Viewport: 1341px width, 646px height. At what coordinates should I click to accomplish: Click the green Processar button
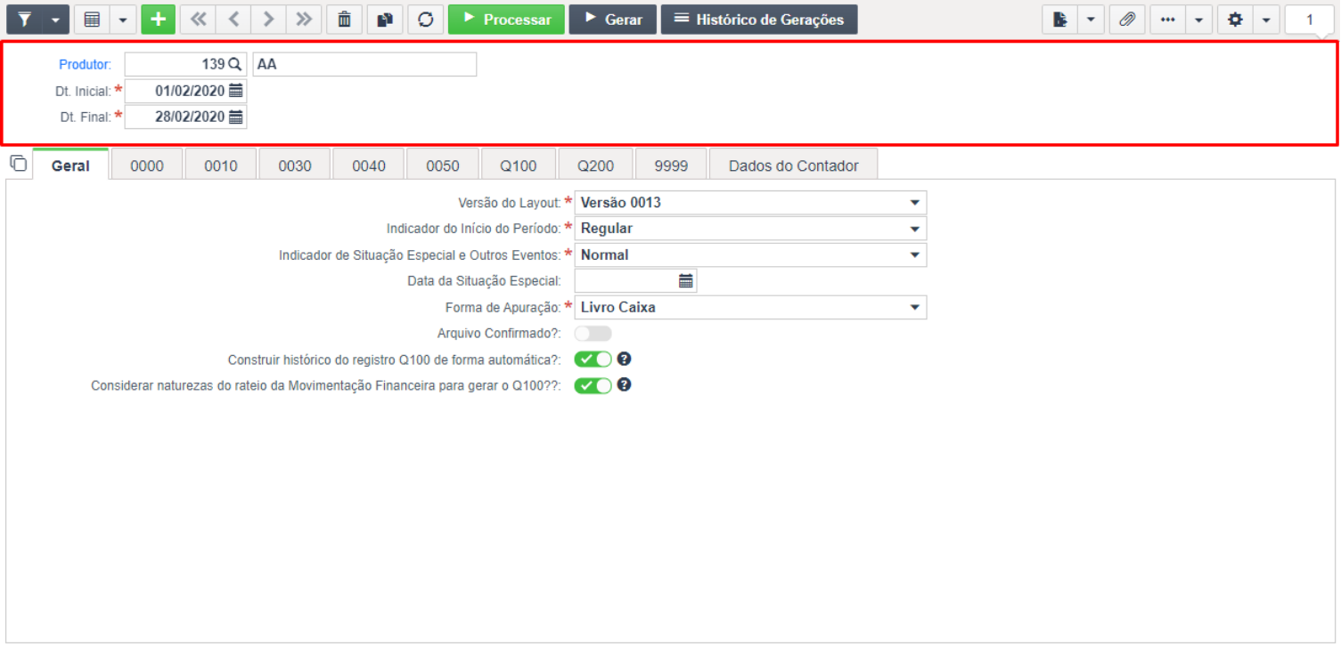click(506, 20)
